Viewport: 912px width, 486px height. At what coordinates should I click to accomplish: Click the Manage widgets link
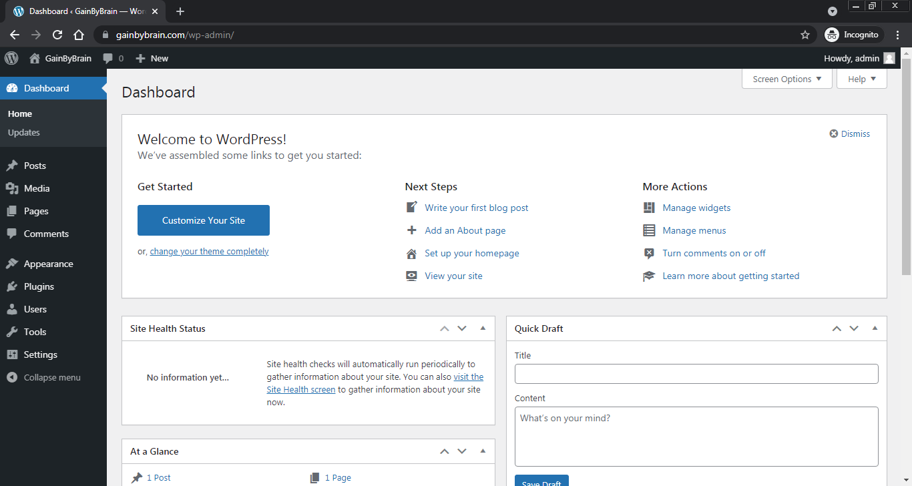click(x=696, y=208)
